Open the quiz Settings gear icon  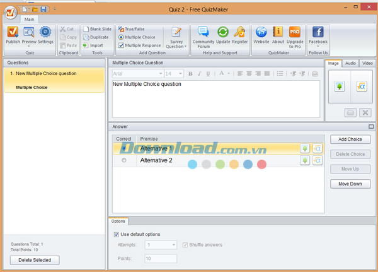pyautogui.click(x=45, y=33)
